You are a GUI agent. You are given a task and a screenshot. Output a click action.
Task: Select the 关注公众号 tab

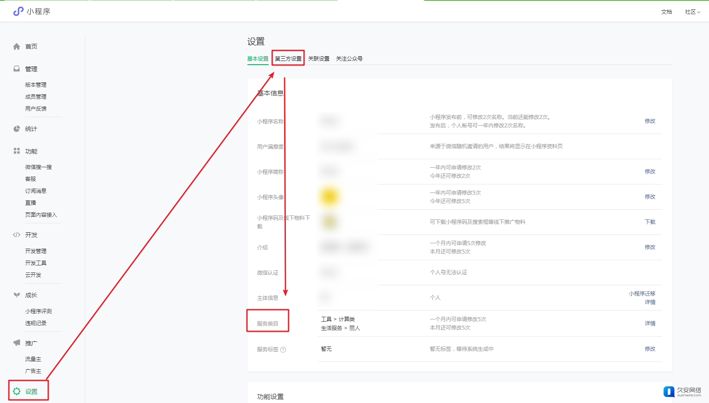[x=349, y=58]
